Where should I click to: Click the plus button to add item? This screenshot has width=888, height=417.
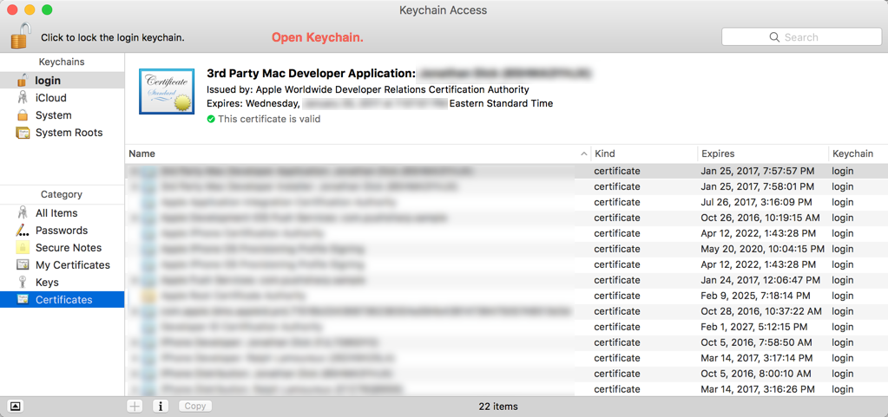[x=135, y=407]
